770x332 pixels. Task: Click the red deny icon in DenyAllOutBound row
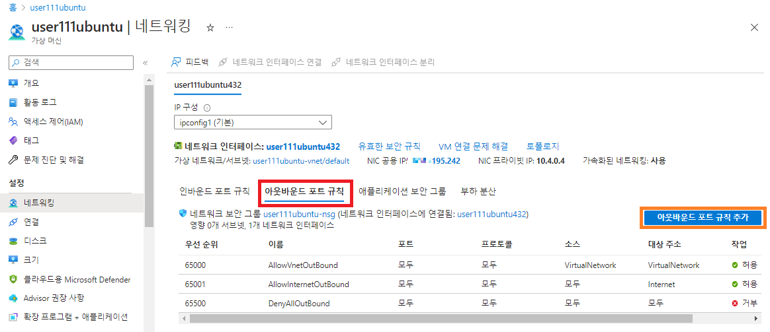click(735, 304)
